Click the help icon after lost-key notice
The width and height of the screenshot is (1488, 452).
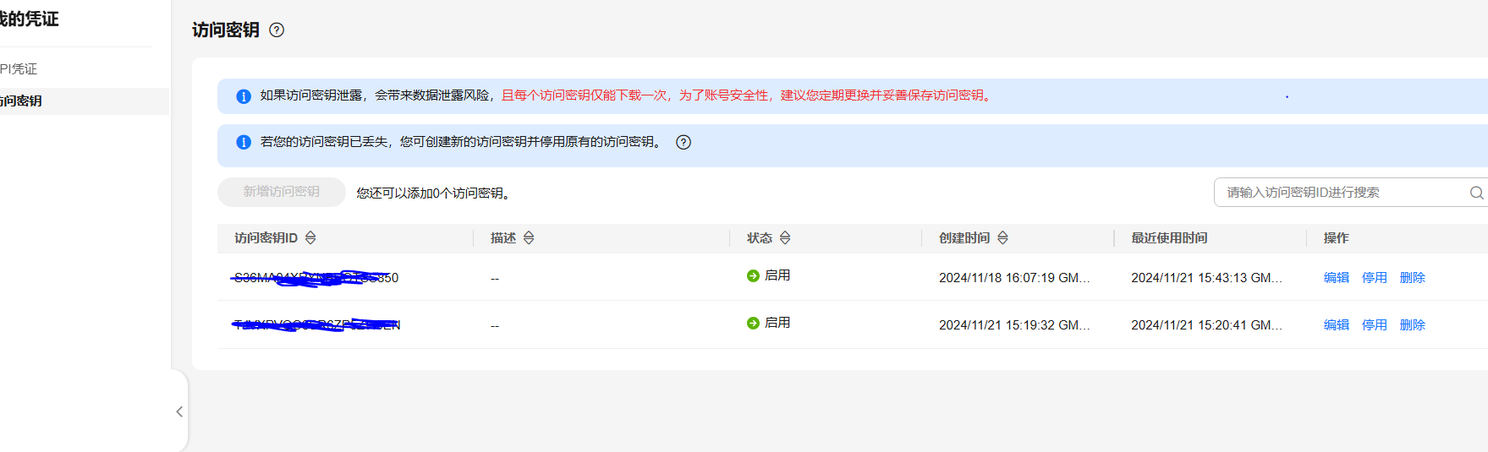coord(684,142)
